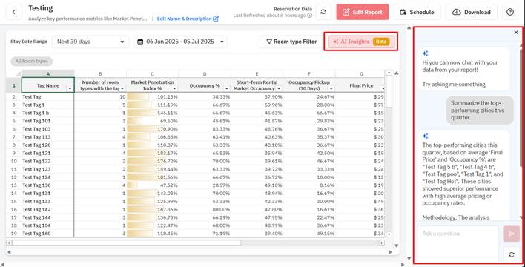Select the Test Tag 160 cell

click(x=48, y=234)
